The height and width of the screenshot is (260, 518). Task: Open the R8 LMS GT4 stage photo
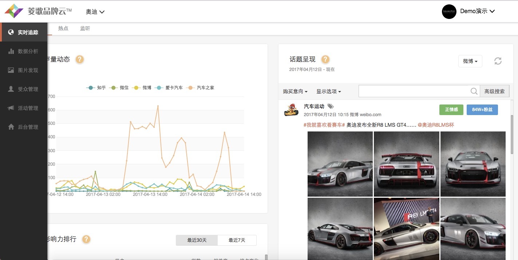pos(407,229)
